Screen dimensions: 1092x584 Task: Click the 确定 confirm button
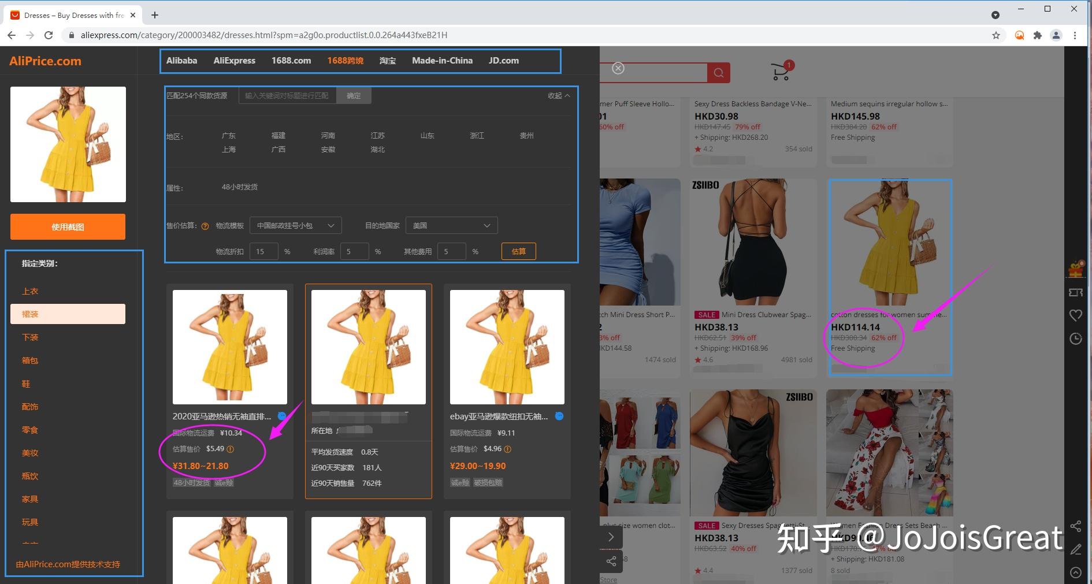tap(354, 96)
